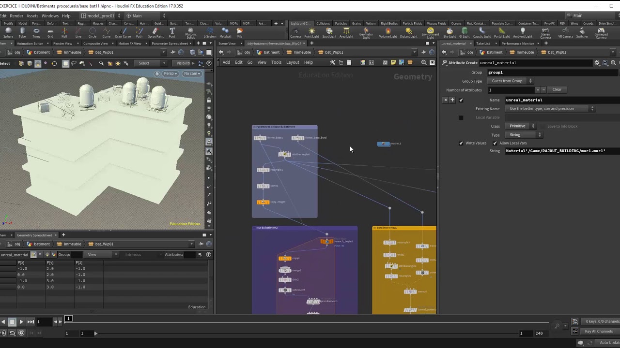
Task: Open the No cam dropdown
Action: point(192,73)
